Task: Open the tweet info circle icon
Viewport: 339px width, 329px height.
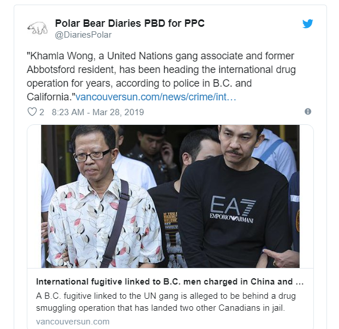Action: (x=308, y=112)
